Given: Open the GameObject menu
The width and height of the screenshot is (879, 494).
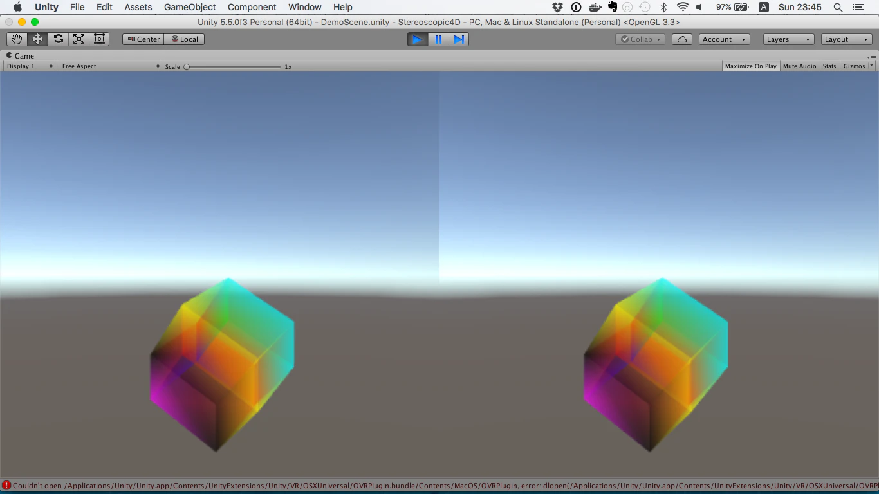Looking at the screenshot, I should tap(189, 7).
